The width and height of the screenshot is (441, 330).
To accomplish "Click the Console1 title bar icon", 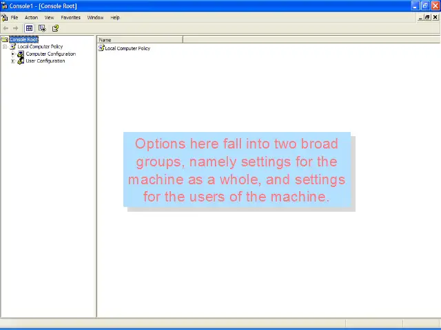I will tap(4, 5).
